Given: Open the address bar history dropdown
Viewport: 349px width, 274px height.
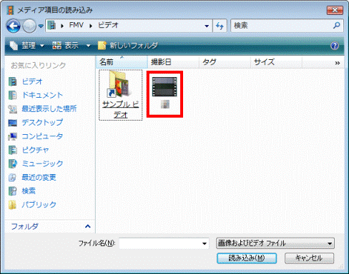Looking at the screenshot, I should click(207, 26).
